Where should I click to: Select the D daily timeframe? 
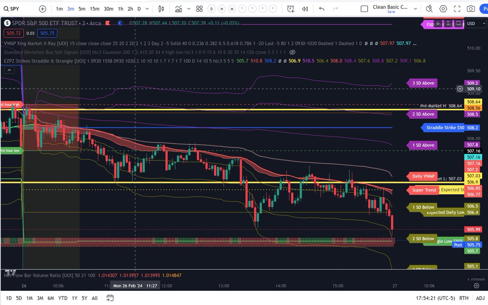tap(139, 9)
